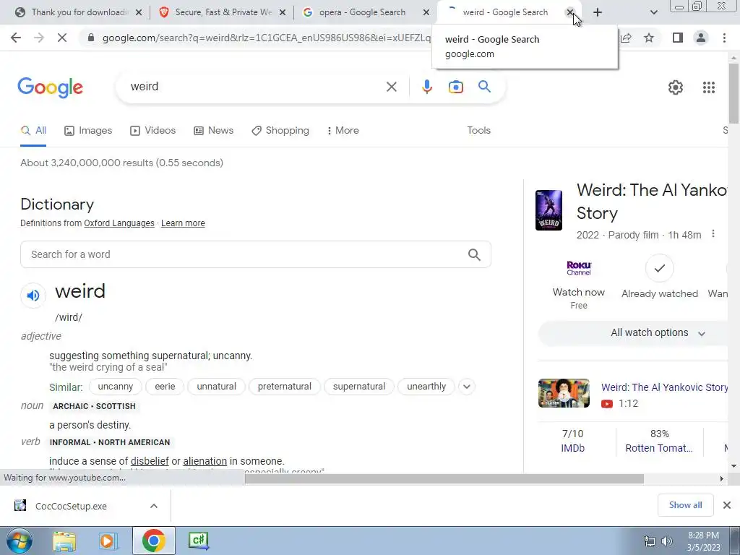Select the unnatural synonym chip
Image resolution: width=740 pixels, height=555 pixels.
(216, 387)
